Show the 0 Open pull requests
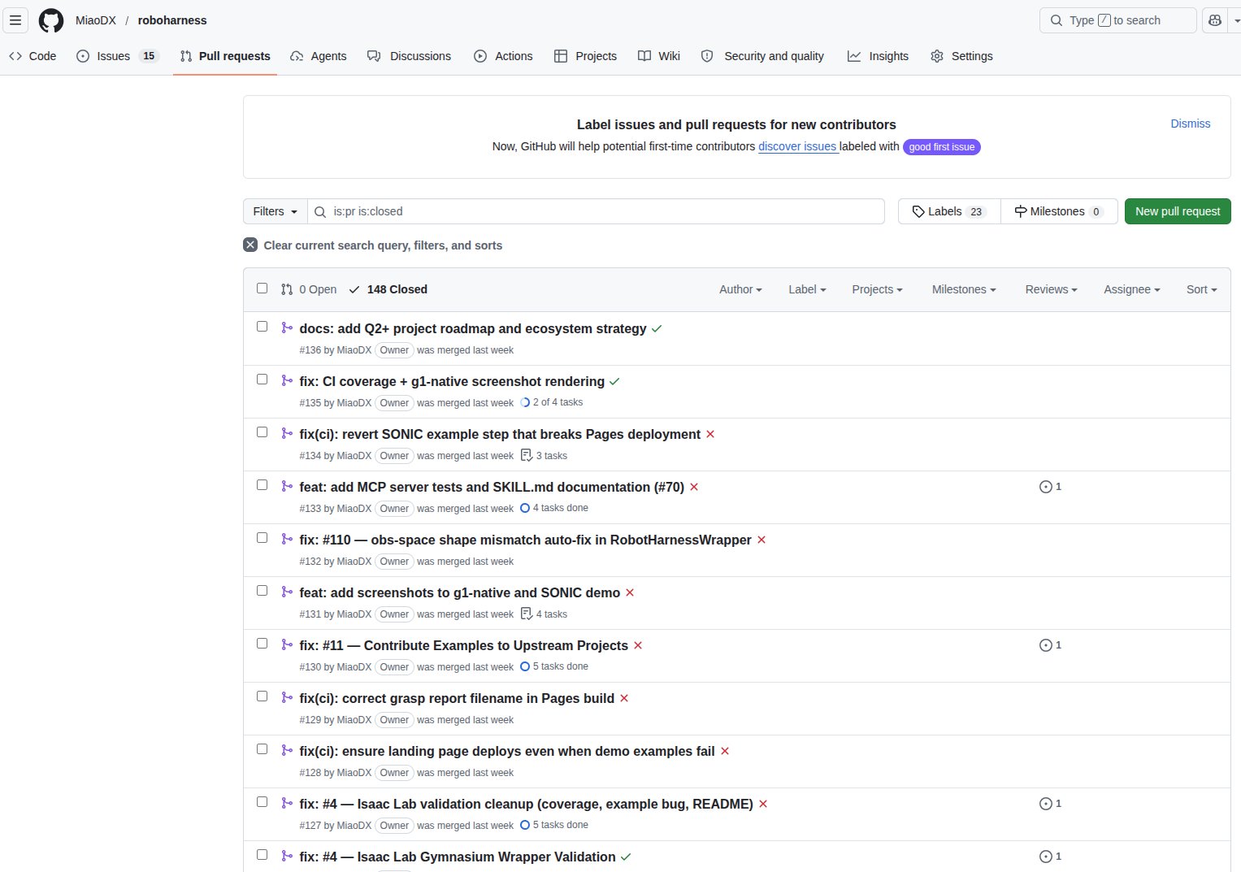 (x=309, y=289)
